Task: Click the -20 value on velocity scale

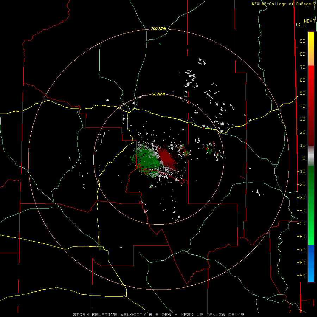Action: point(301,185)
